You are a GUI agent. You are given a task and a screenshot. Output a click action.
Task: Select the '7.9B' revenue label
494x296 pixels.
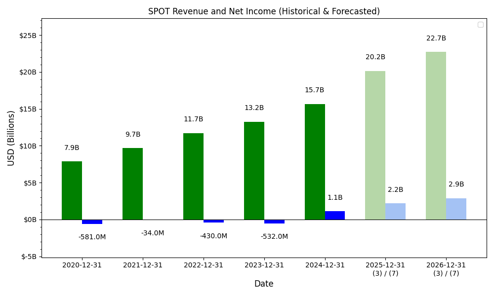point(72,148)
